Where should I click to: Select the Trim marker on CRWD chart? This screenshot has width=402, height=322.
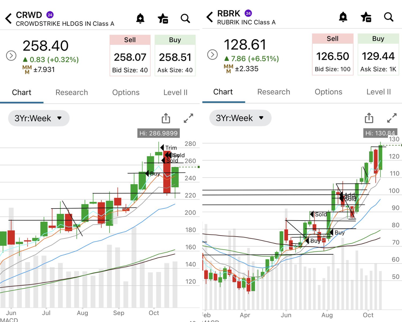click(169, 148)
